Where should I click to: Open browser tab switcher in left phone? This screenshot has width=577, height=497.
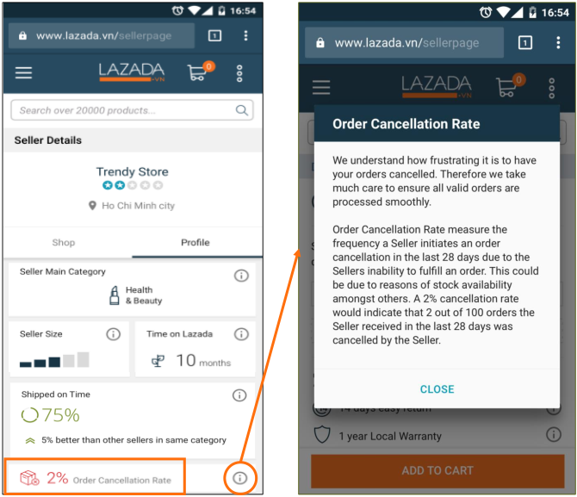pyautogui.click(x=215, y=35)
